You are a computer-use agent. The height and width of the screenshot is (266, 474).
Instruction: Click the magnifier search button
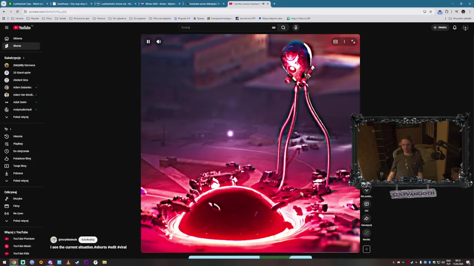(x=283, y=27)
